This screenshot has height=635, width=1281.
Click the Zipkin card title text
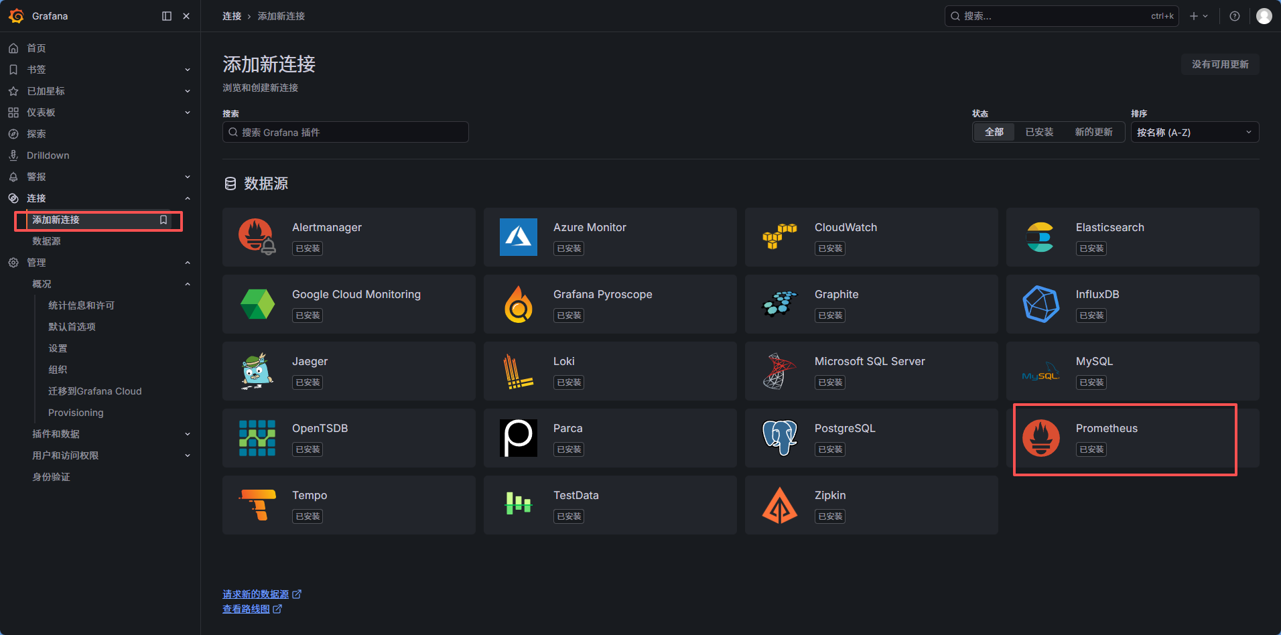click(830, 495)
